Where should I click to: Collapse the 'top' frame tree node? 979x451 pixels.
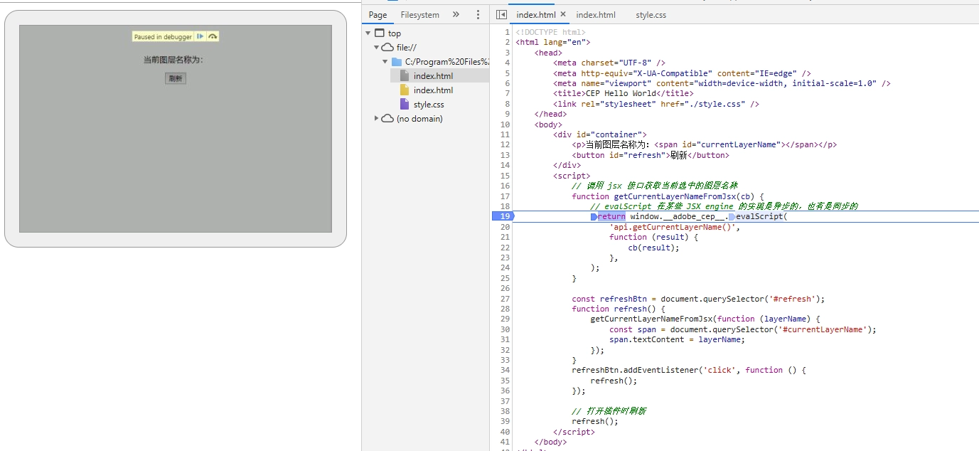click(x=368, y=33)
